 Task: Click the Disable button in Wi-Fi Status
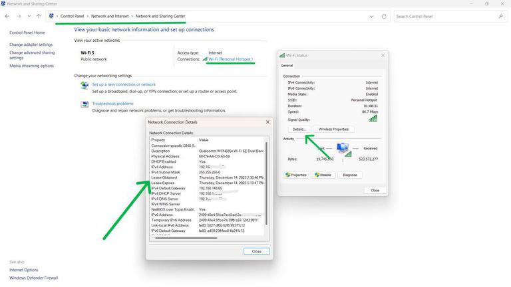(323, 175)
